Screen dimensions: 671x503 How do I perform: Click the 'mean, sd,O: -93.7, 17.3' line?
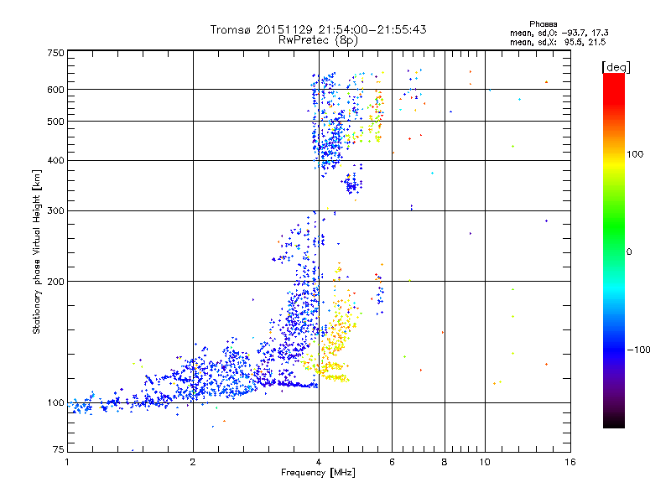pos(559,33)
